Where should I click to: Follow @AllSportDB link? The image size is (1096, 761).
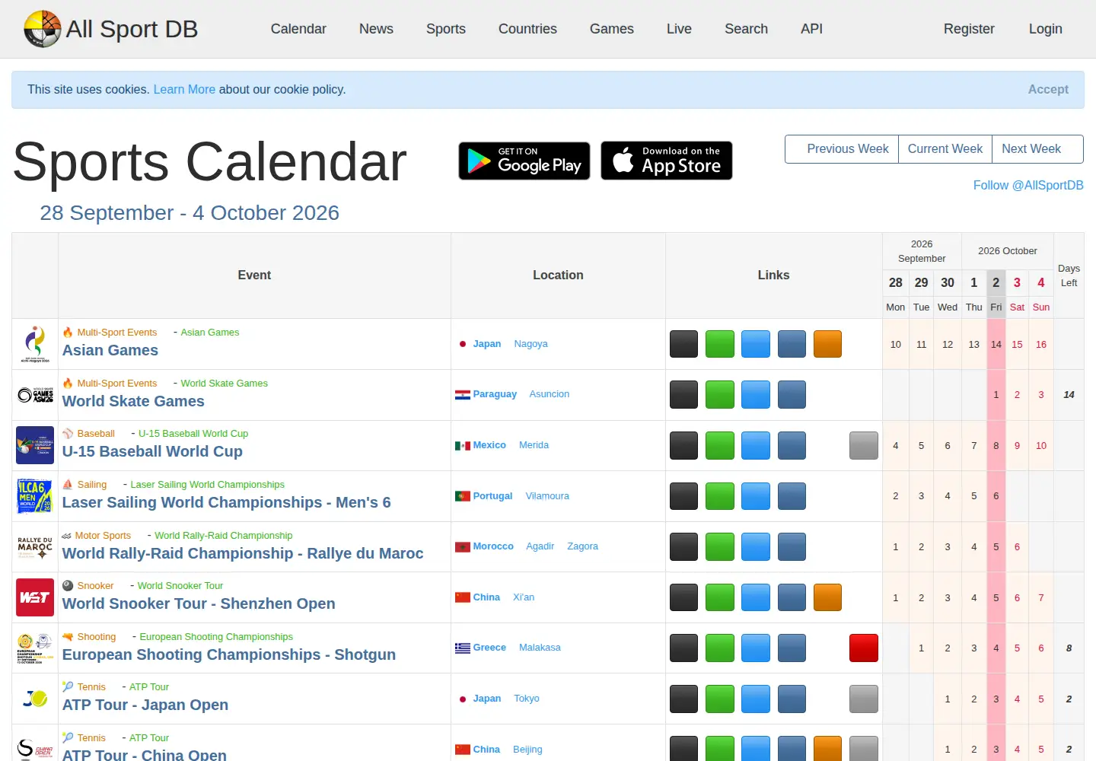click(x=1028, y=185)
